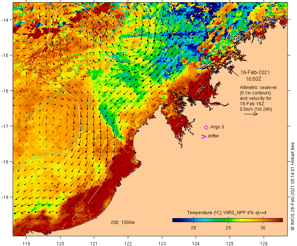Click the 'Altimetric sealevel' caption line
Screen dimensions: 297x246
(x=258, y=88)
